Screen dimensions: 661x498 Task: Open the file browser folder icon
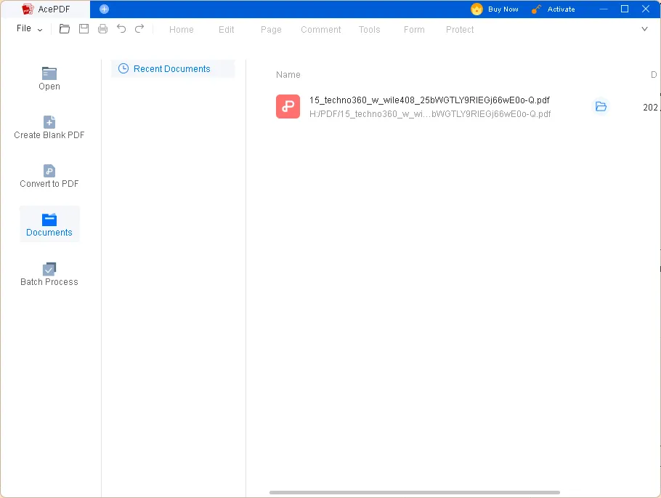coord(65,29)
